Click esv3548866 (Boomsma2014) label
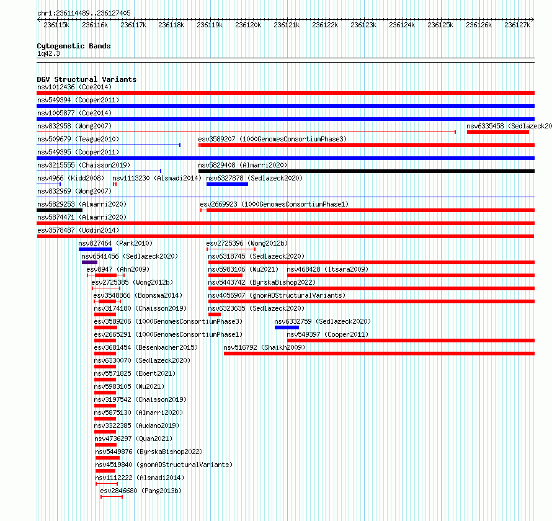This screenshot has height=521, width=552. (138, 295)
